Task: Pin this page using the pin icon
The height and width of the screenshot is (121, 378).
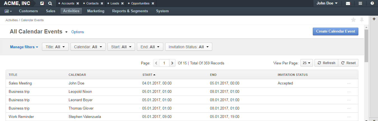Action: 362,20
